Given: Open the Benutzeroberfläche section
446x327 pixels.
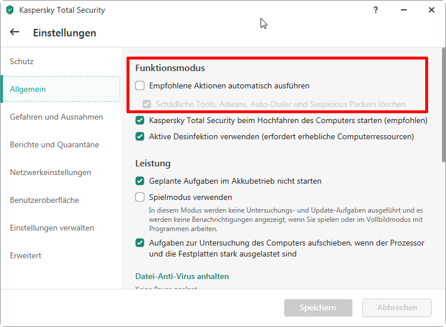Looking at the screenshot, I should point(44,200).
